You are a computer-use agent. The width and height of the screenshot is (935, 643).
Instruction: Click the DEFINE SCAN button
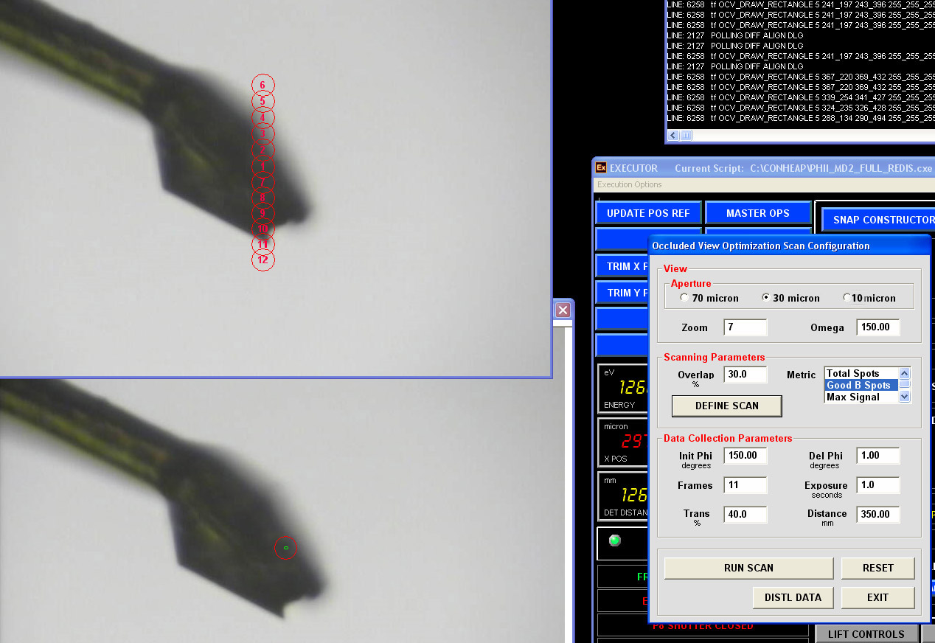click(726, 406)
